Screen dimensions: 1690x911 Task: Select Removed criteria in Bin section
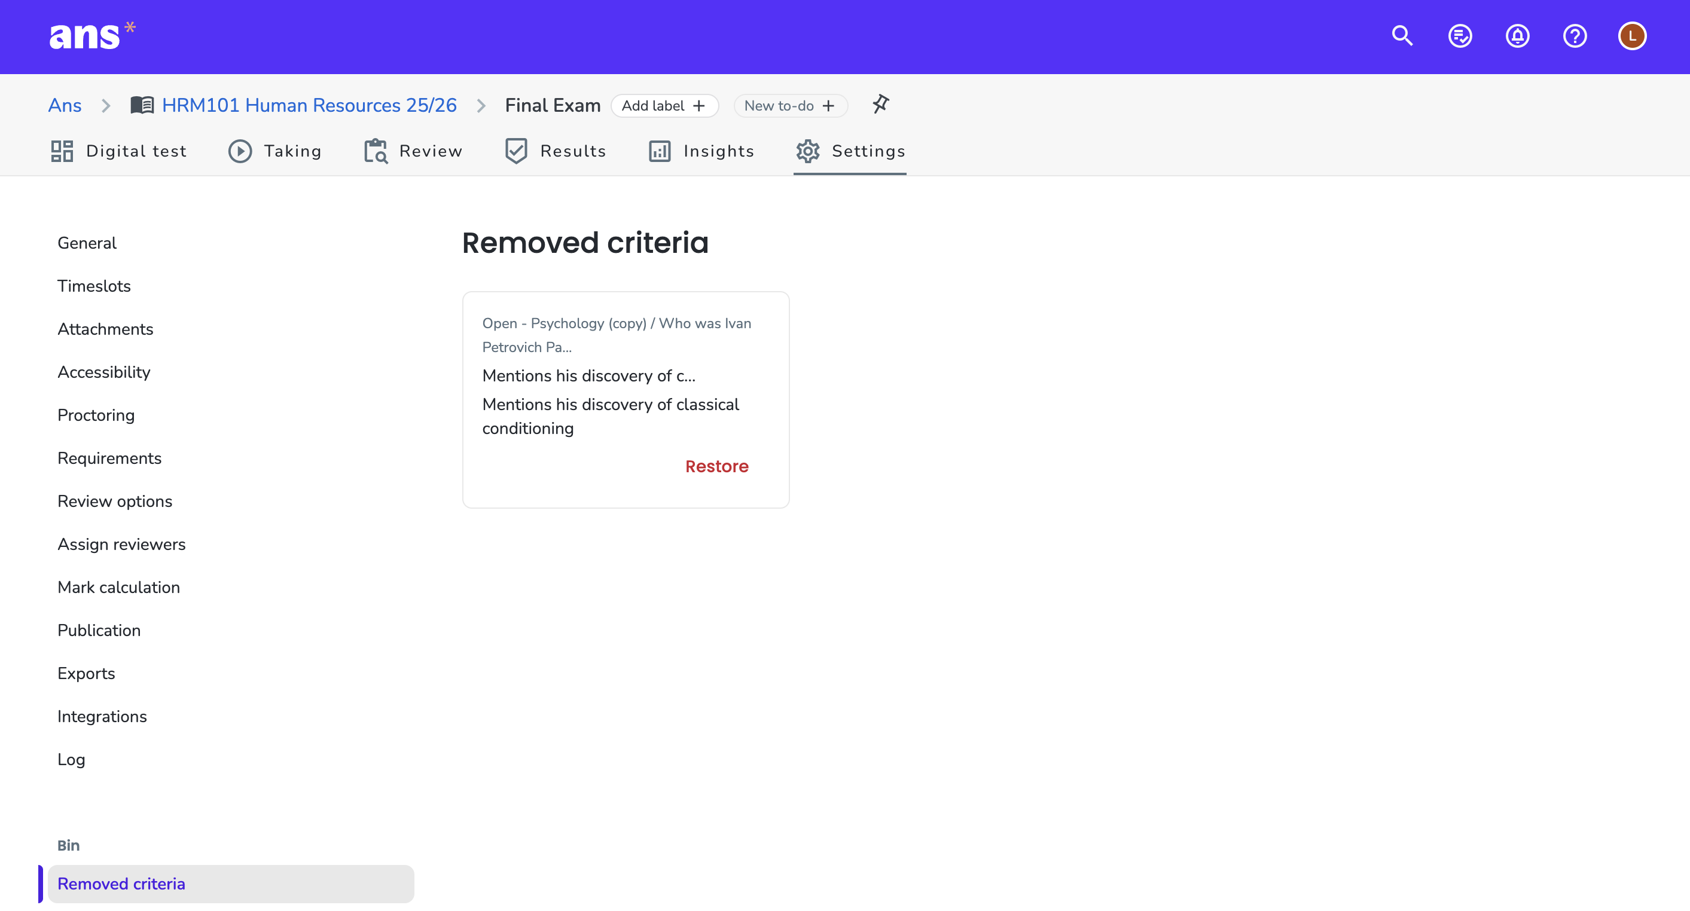click(231, 884)
